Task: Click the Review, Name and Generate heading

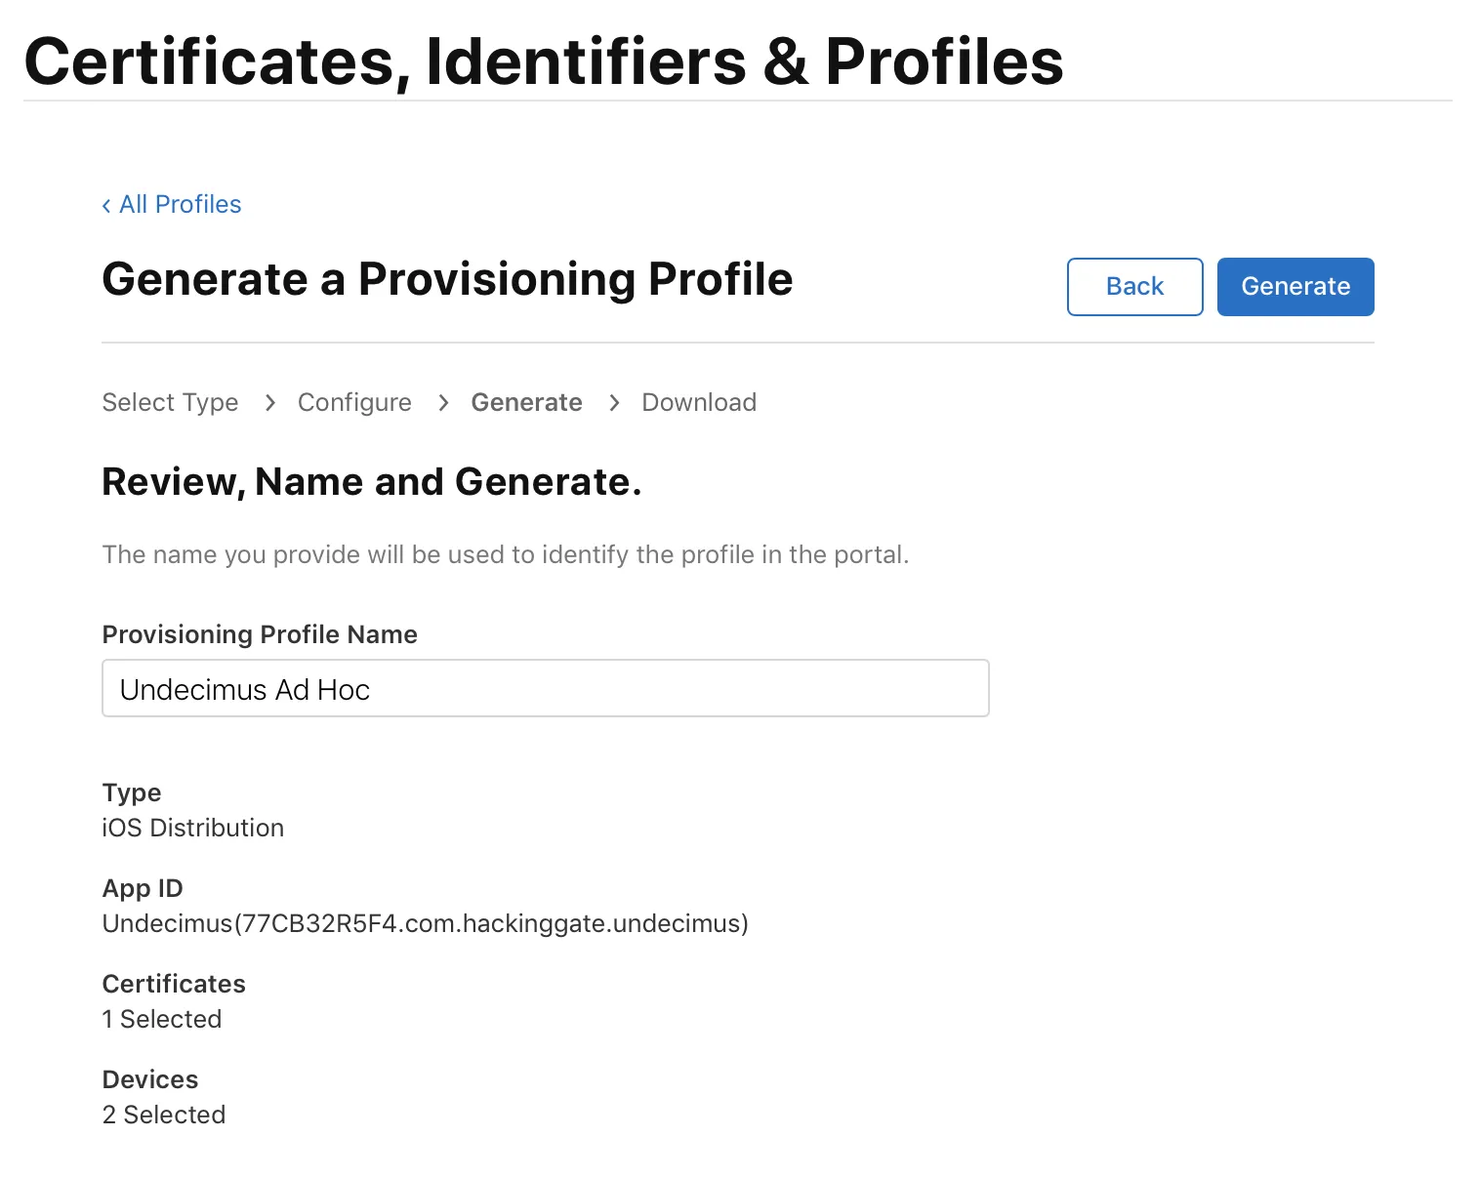Action: [372, 481]
